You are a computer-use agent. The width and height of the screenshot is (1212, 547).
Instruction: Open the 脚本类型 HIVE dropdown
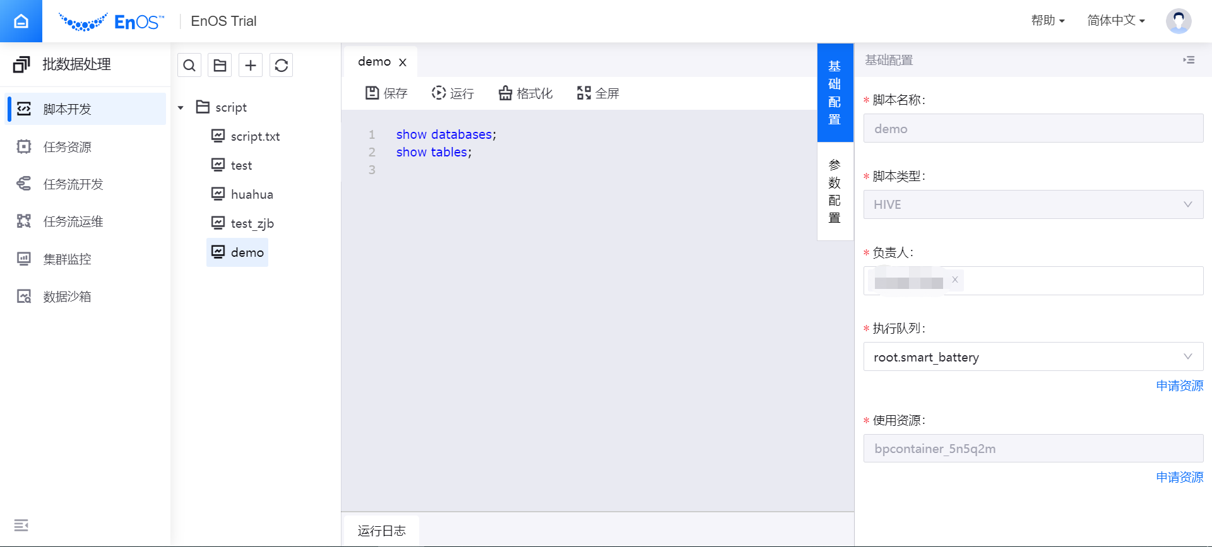[x=1033, y=204]
